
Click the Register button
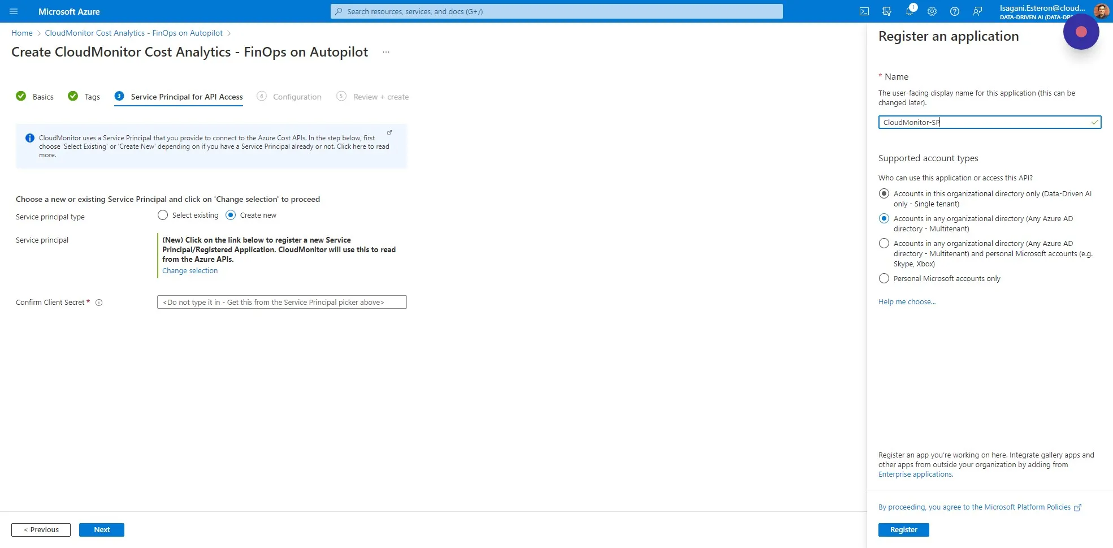(x=903, y=530)
